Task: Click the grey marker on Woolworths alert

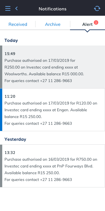Action: [1, 67]
